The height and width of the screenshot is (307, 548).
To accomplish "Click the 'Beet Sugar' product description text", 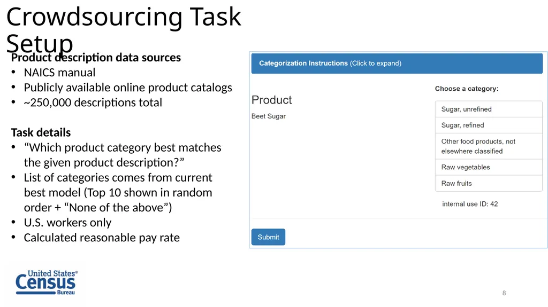I will tap(269, 116).
